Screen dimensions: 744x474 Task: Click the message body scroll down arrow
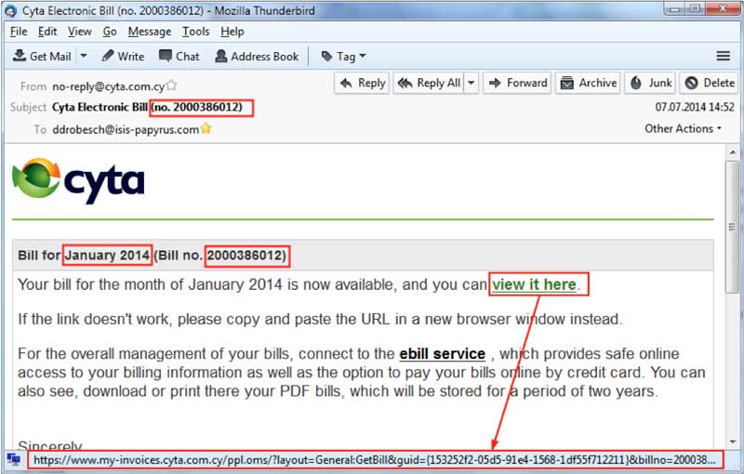pyautogui.click(x=733, y=441)
